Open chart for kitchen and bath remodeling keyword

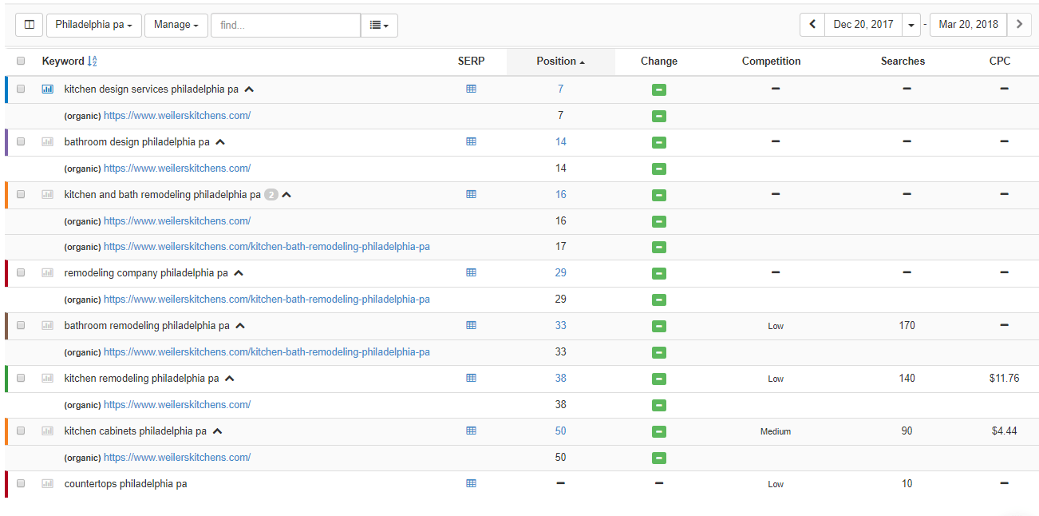pyautogui.click(x=48, y=195)
